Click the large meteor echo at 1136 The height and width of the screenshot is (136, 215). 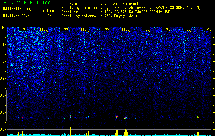[x=126, y=118]
